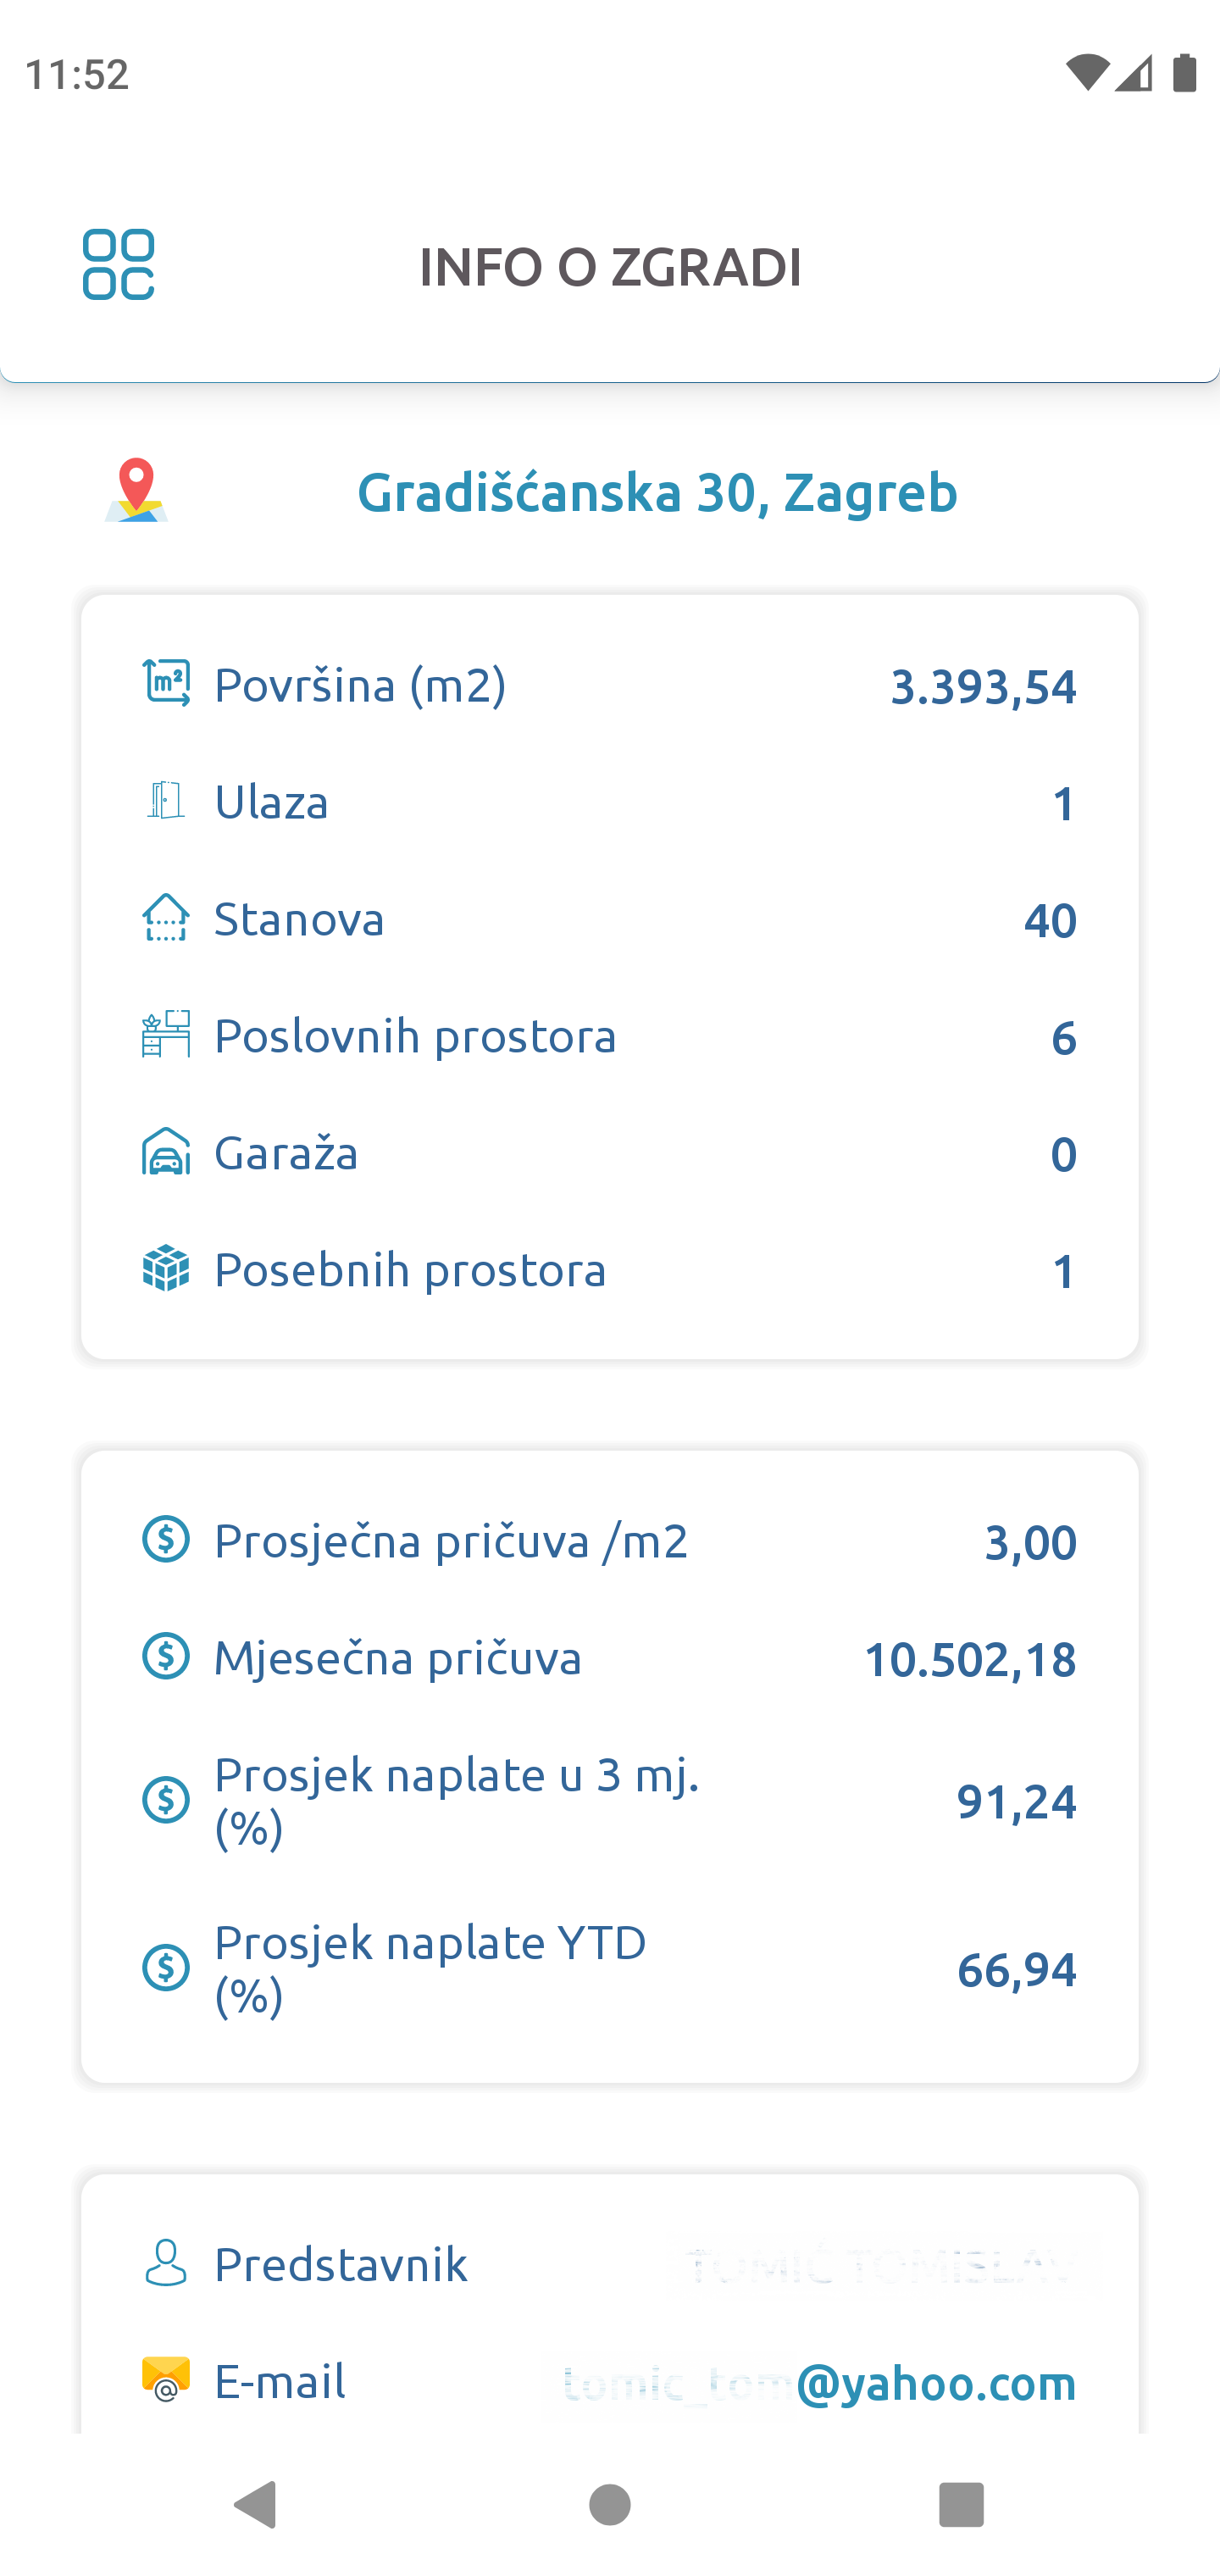Screen dimensions: 1220x2576
Task: Open the yahoo.com email address link
Action: click(820, 2383)
